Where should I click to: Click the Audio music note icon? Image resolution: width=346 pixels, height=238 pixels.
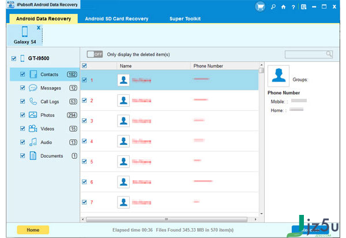pos(33,142)
